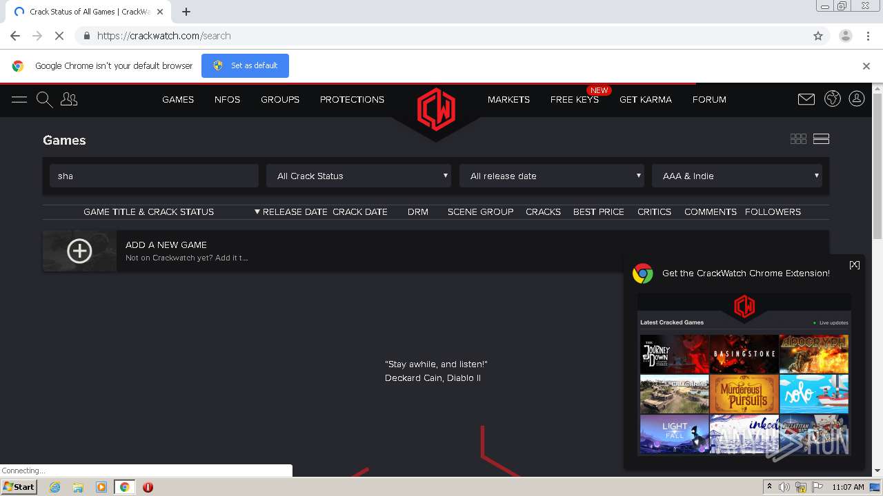Go to CrackWatch logo home
Screen dimensions: 883x496
[436, 109]
